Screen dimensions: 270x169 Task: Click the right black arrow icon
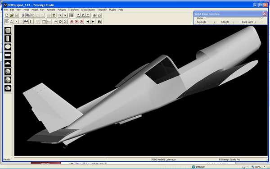pyautogui.click(x=93, y=22)
